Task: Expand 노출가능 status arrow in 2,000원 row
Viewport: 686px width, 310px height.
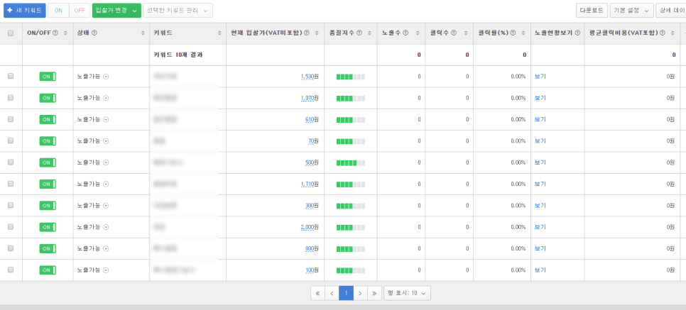Action: pyautogui.click(x=106, y=227)
